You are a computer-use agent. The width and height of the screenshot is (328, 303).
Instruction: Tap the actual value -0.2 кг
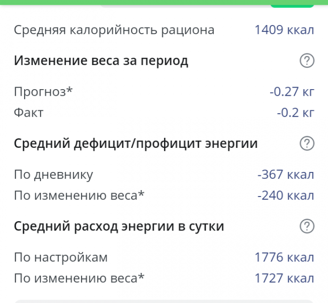coord(295,113)
